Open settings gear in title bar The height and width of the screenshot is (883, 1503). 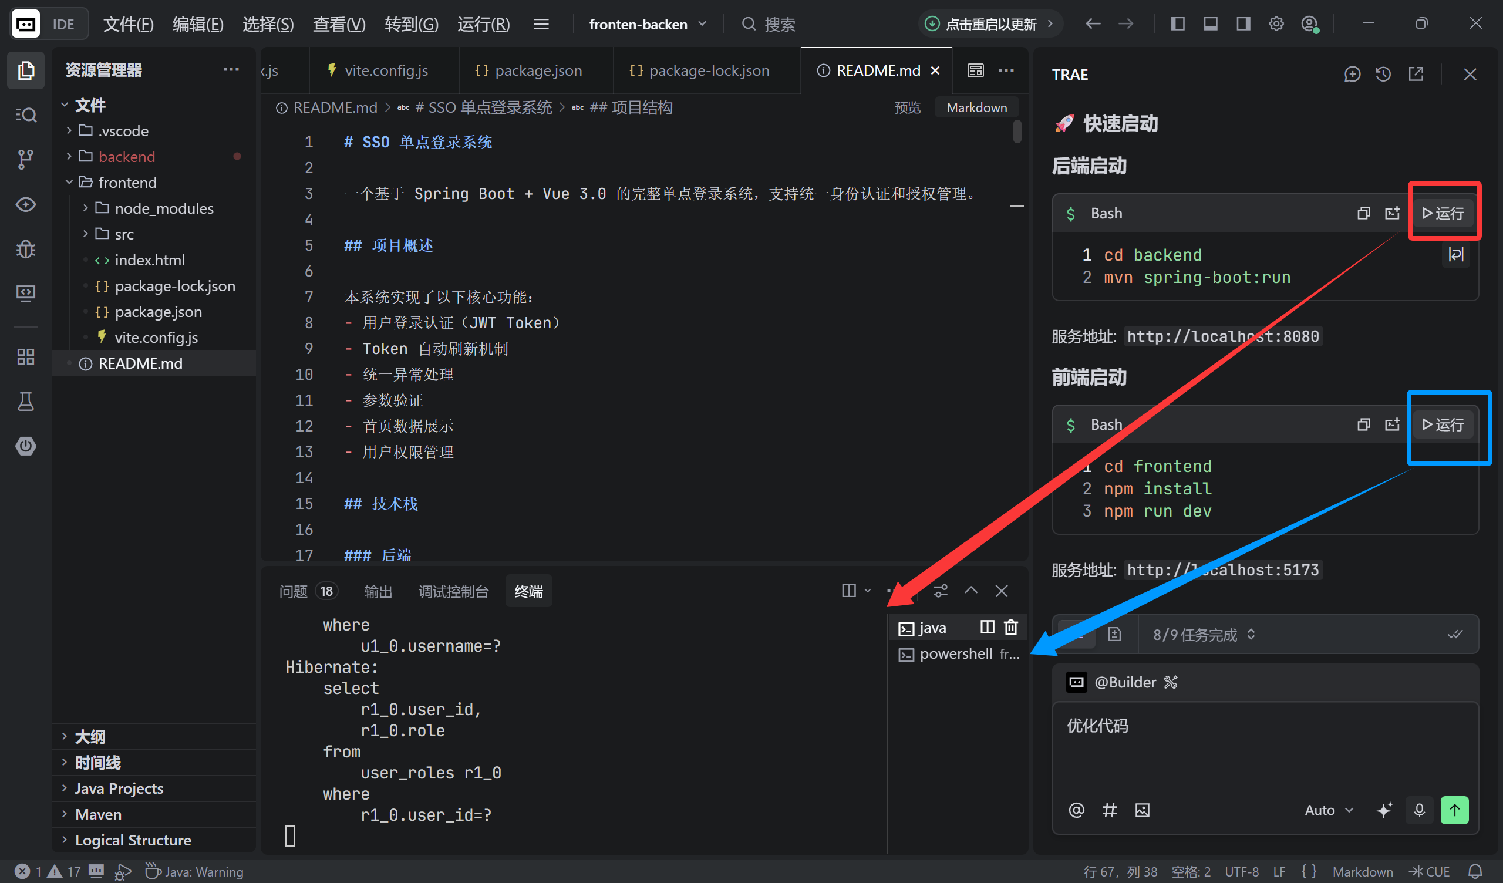(x=1276, y=24)
